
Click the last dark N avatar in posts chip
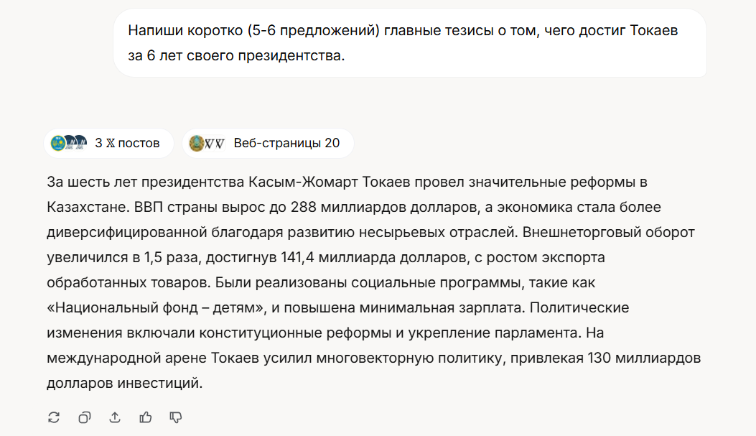(81, 142)
